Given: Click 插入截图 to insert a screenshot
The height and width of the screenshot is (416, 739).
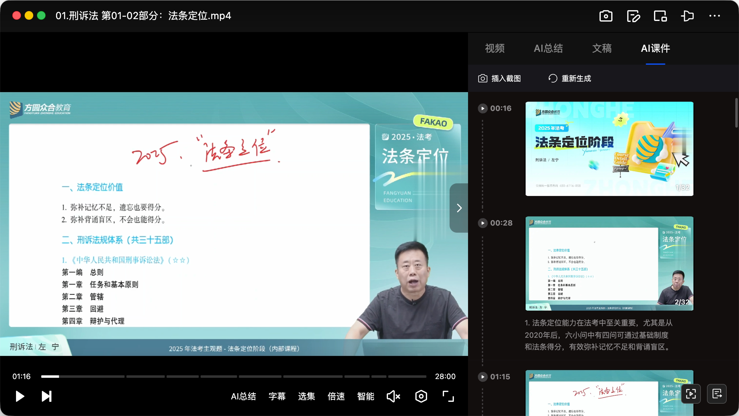Looking at the screenshot, I should click(499, 79).
